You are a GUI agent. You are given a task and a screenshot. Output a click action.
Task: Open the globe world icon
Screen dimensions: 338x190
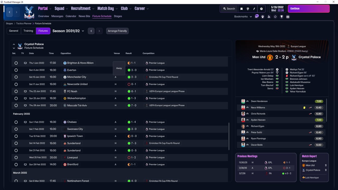pyautogui.click(x=248, y=9)
